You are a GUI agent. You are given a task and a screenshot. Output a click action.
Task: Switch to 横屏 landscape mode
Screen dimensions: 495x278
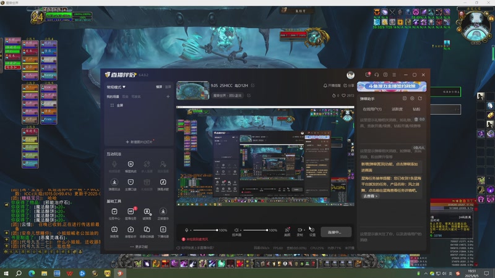point(159,86)
